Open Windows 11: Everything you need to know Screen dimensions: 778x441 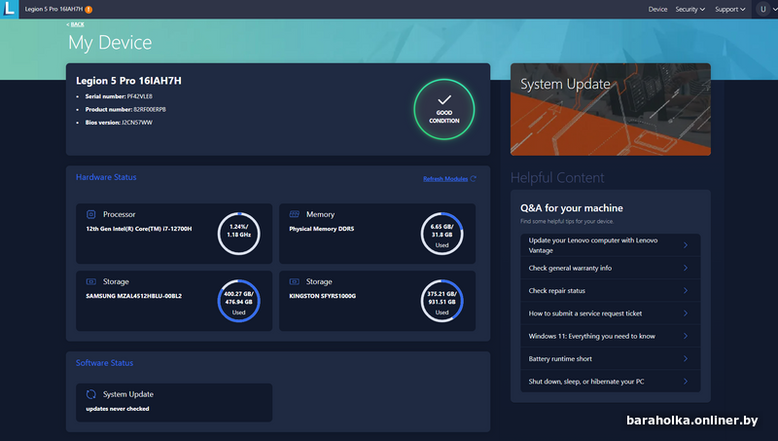click(x=611, y=336)
